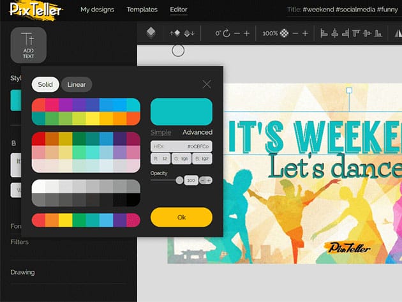Open the layers stack icon in toolbar

(151, 33)
